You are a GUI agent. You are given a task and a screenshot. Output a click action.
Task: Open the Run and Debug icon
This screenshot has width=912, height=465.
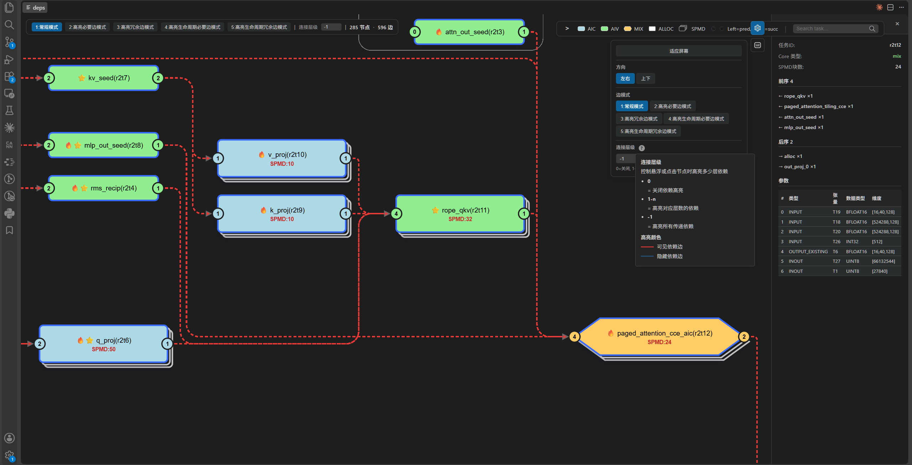[x=9, y=59]
